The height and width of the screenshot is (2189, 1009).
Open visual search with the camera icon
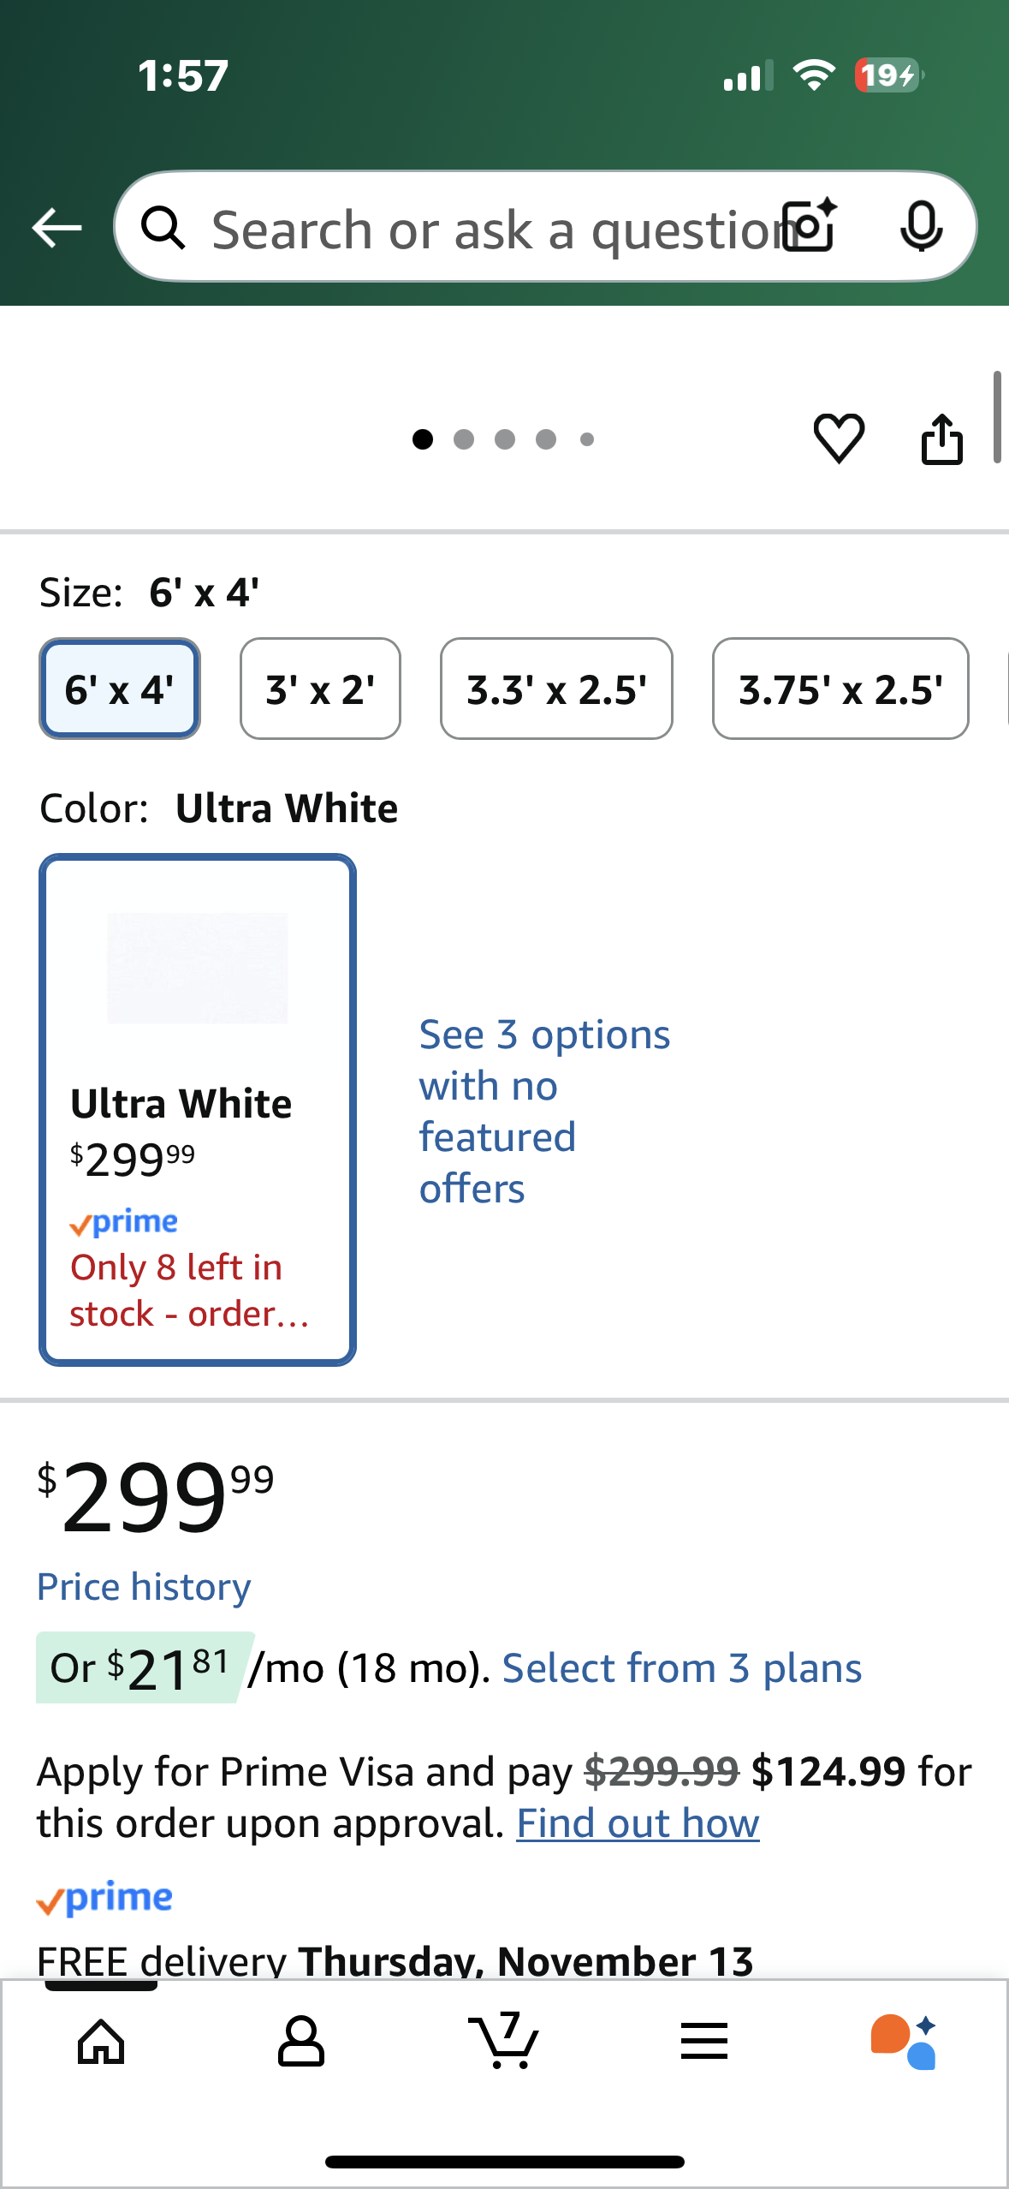tap(808, 227)
